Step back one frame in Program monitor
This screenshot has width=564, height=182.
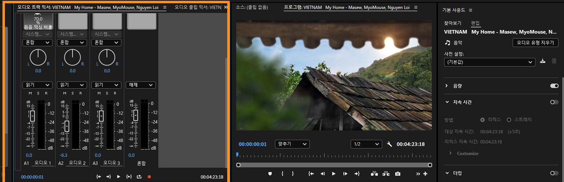[x=322, y=174]
